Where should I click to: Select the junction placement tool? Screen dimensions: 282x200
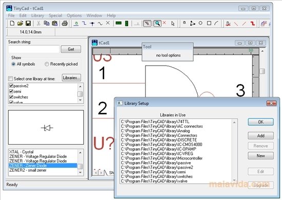pyautogui.click(x=92, y=24)
